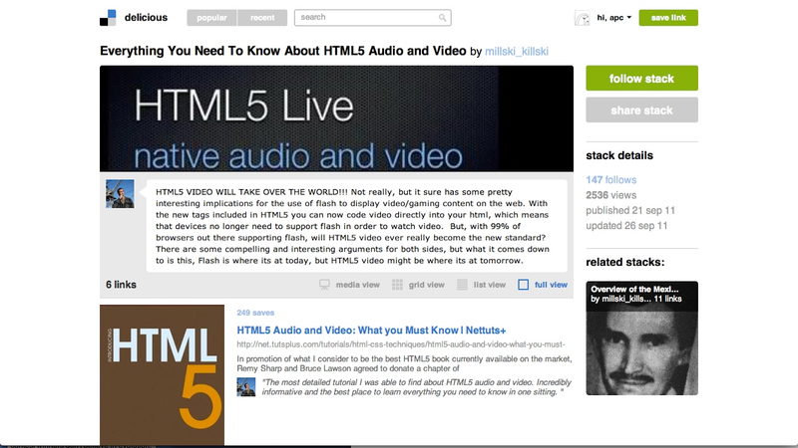
Task: Click the 'related stacks:' heading
Action: click(x=625, y=262)
